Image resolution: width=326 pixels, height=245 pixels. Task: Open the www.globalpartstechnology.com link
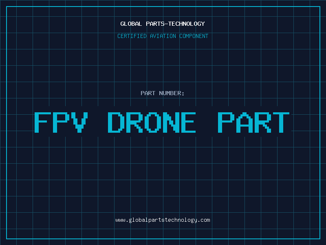coord(163,220)
